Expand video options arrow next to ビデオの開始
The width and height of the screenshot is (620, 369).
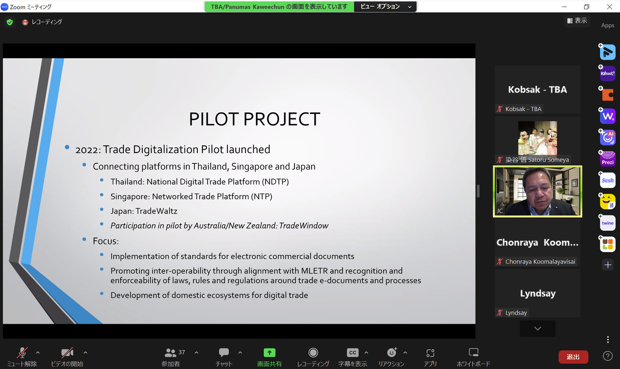tap(85, 353)
